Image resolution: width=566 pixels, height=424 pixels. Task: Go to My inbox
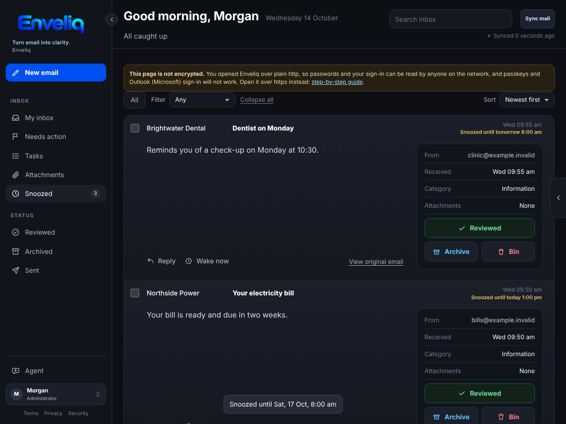56,118
